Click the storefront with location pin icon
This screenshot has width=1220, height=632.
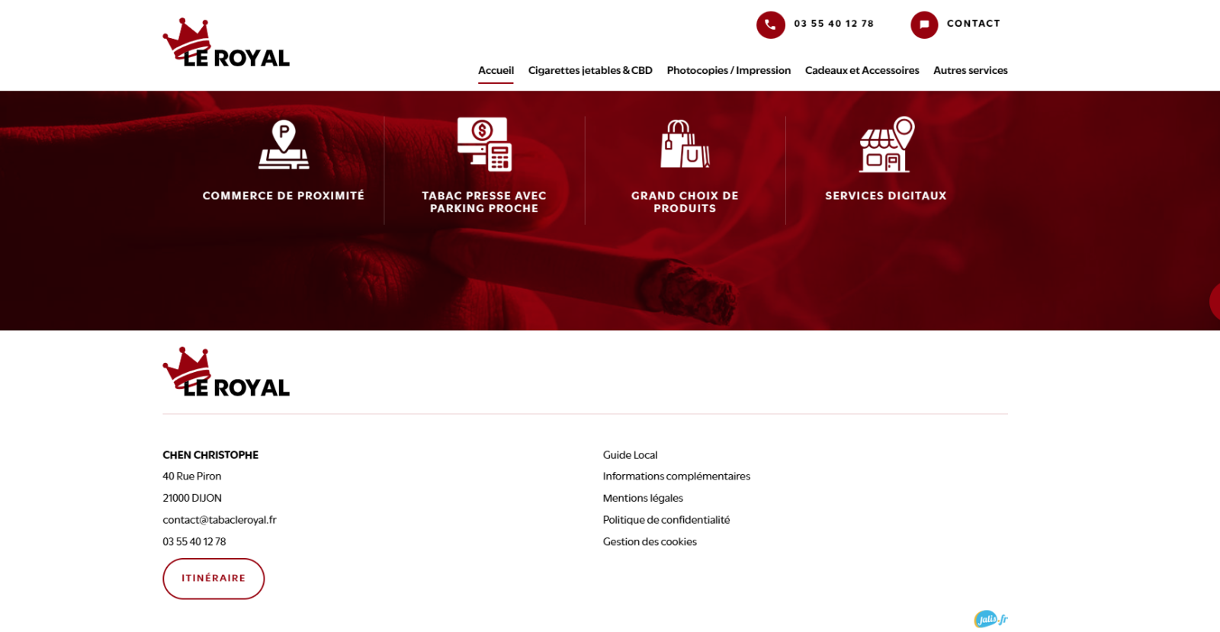(x=886, y=144)
